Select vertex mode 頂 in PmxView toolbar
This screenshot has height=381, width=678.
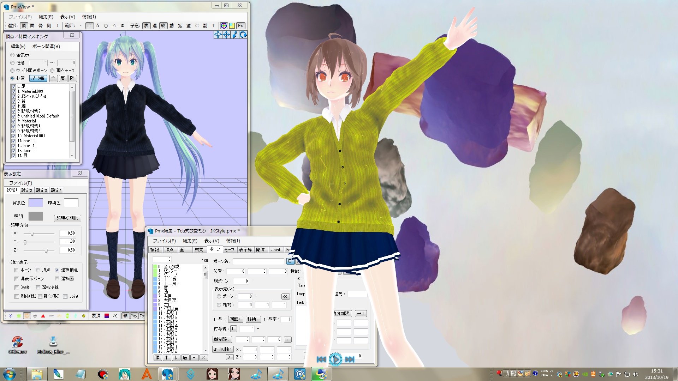24,26
